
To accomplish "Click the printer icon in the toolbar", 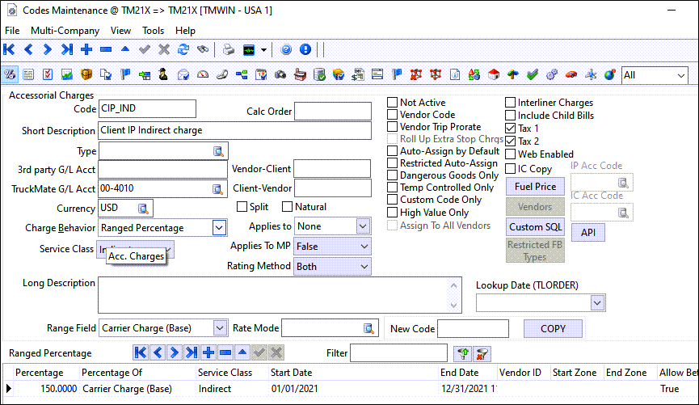I will click(229, 49).
